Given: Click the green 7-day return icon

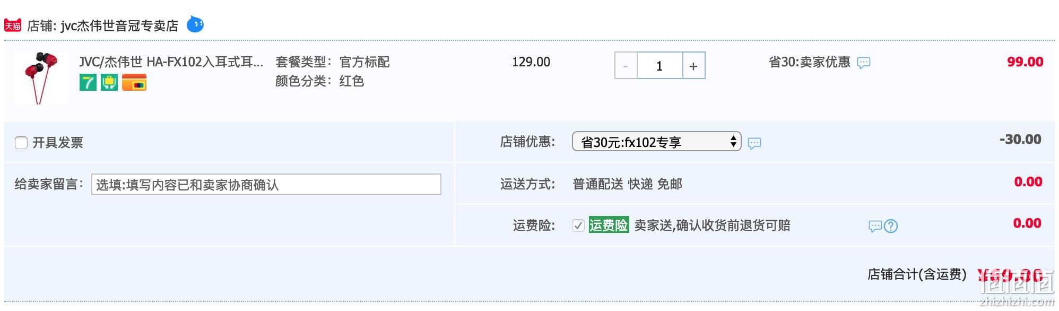Looking at the screenshot, I should [88, 82].
